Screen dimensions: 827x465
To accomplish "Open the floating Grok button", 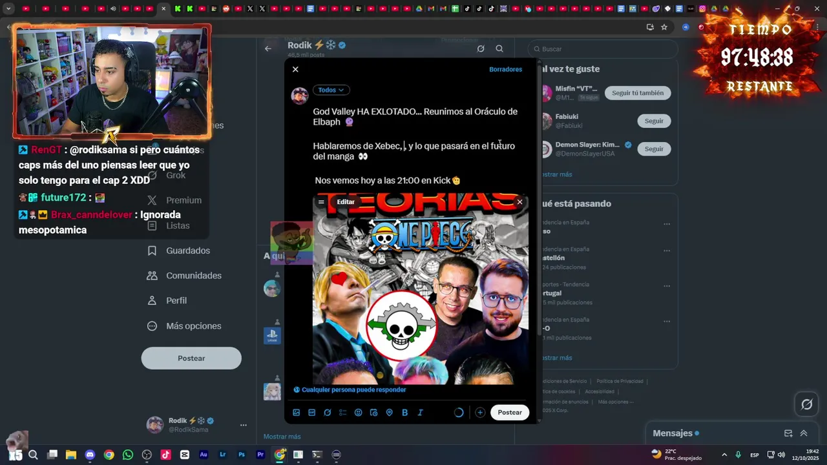I will [x=807, y=404].
